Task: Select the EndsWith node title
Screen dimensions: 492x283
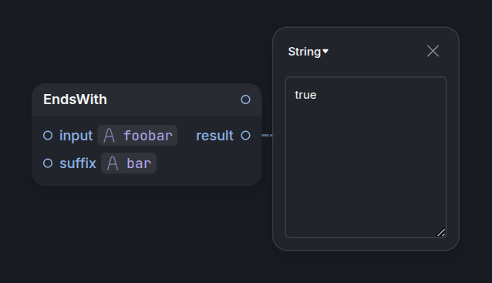Action: [x=75, y=99]
